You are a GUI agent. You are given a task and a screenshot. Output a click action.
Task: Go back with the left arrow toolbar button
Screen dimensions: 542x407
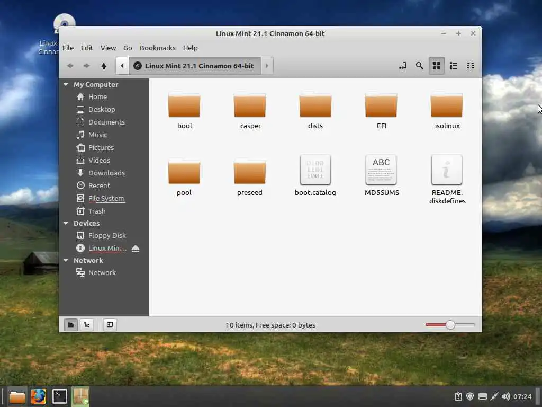pos(70,66)
